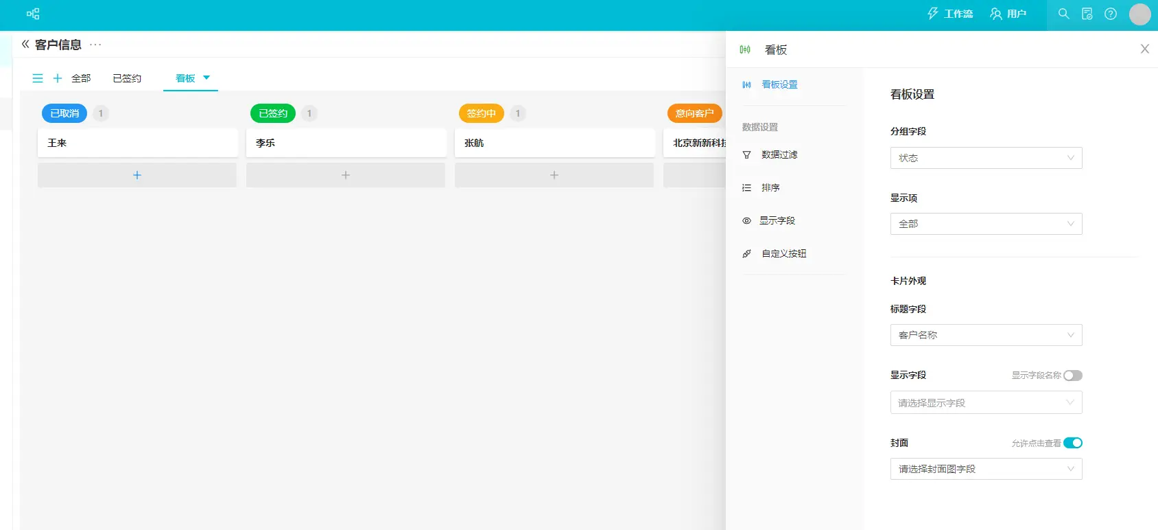This screenshot has height=530, width=1158.
Task: Click the 数据设置 section label
Action: point(760,127)
